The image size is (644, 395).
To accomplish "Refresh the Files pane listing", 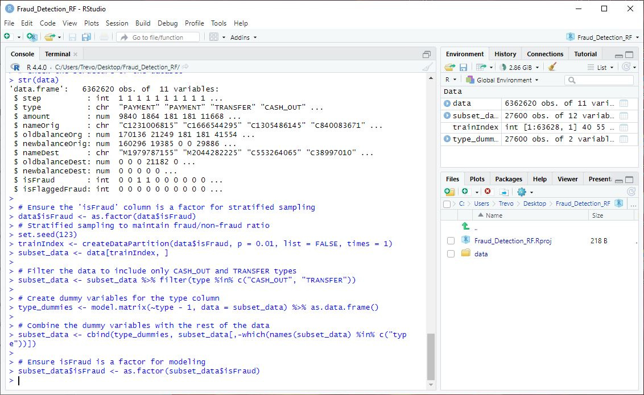I will (631, 192).
